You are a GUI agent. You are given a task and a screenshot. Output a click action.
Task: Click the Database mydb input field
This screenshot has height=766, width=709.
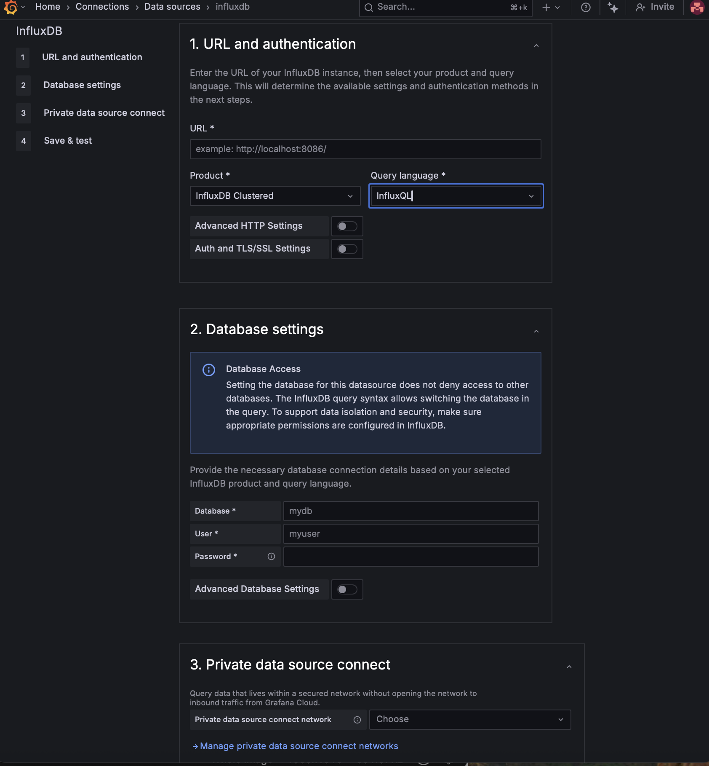pos(411,511)
